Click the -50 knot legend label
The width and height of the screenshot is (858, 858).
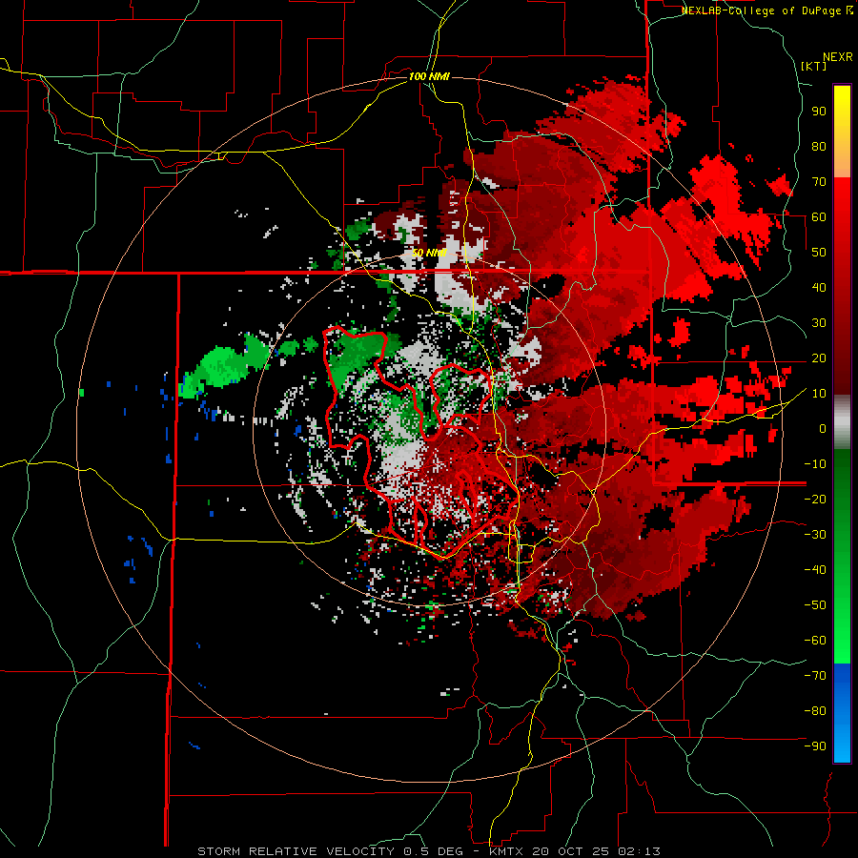pyautogui.click(x=815, y=604)
